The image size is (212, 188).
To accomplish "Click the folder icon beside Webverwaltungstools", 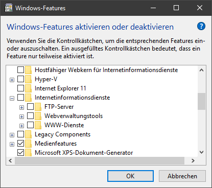I will [38, 116].
